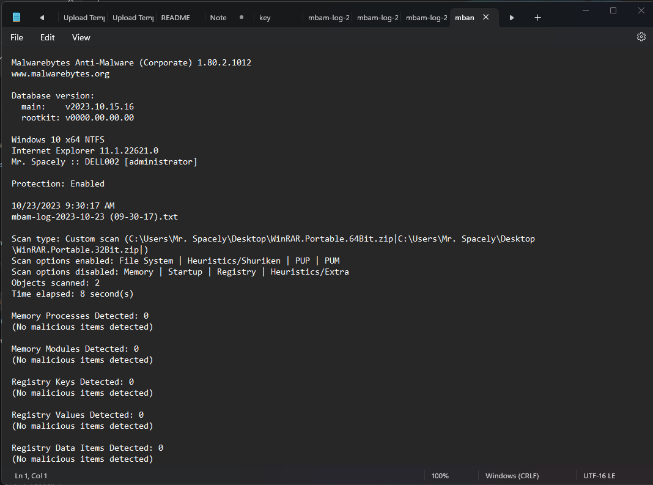Open the File menu
The width and height of the screenshot is (653, 485).
17,37
